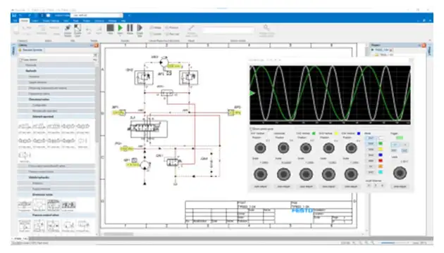This screenshot has height=253, width=444.
Task: Select the second symbol under Electronic valves
Action: (x=39, y=205)
